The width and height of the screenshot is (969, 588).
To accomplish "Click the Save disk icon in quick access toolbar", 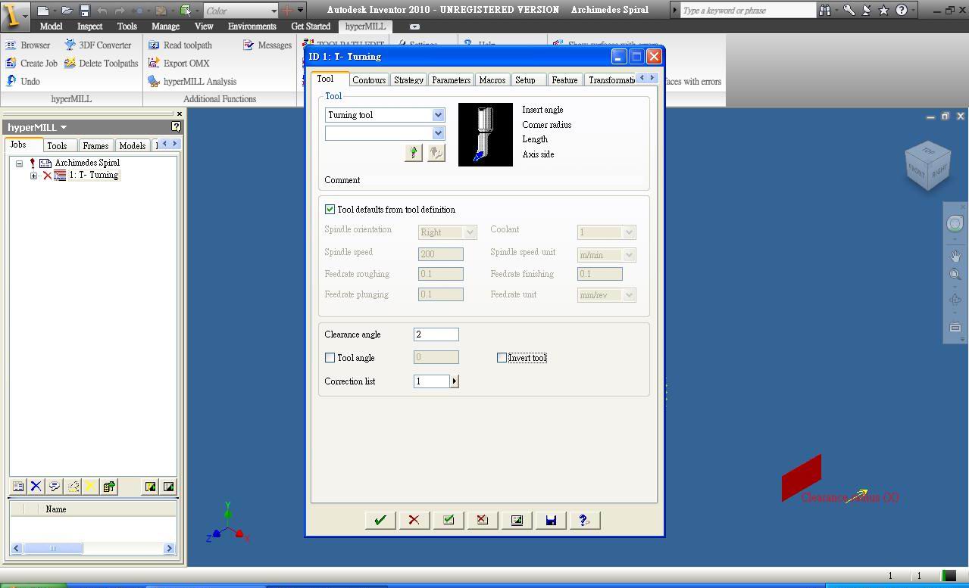I will (85, 11).
